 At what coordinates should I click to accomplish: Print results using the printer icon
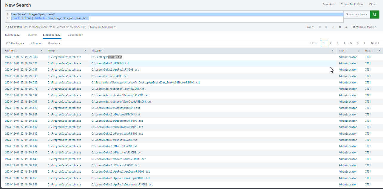point(340,27)
